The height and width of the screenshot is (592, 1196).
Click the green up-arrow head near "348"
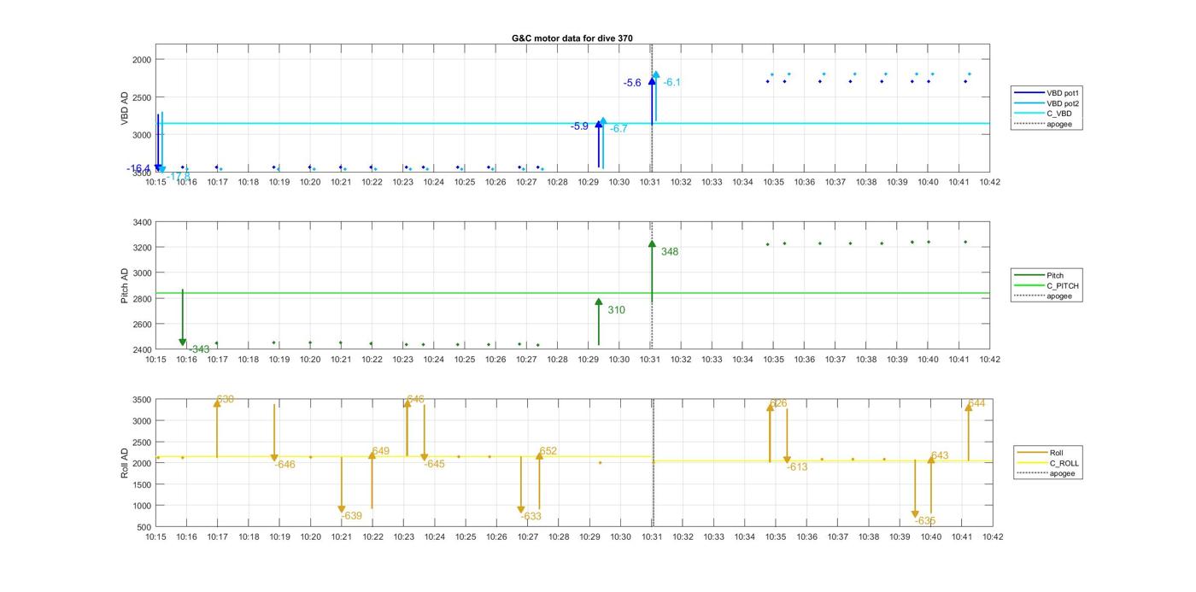[652, 244]
